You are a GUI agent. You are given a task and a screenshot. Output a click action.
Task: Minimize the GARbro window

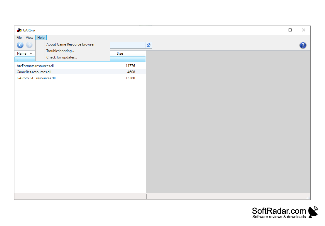(x=277, y=30)
